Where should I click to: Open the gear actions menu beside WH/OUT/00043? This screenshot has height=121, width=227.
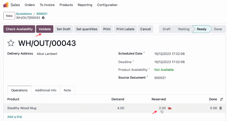click(x=43, y=18)
